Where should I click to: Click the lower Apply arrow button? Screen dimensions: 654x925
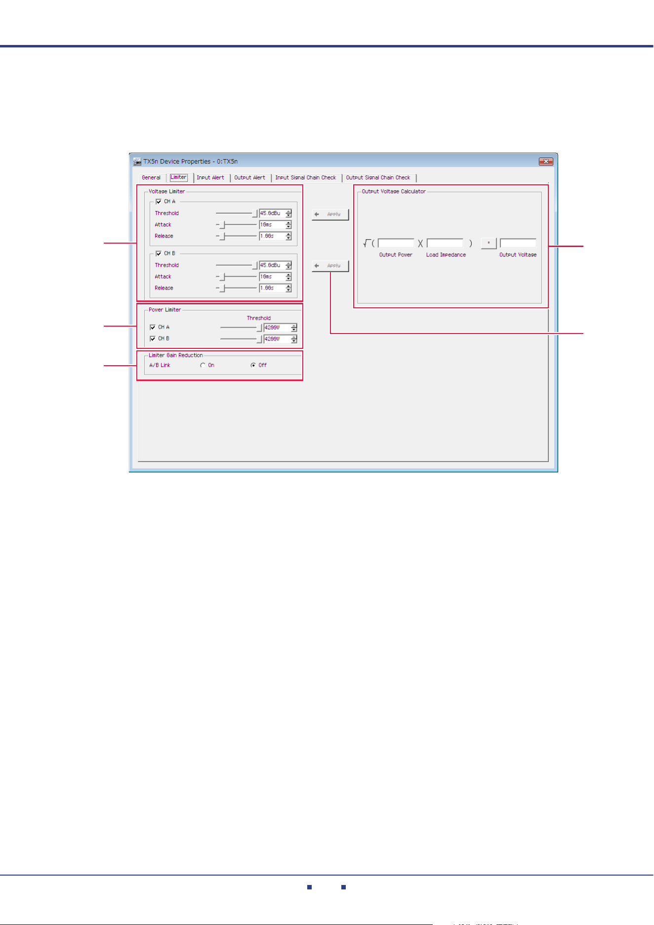pos(330,266)
